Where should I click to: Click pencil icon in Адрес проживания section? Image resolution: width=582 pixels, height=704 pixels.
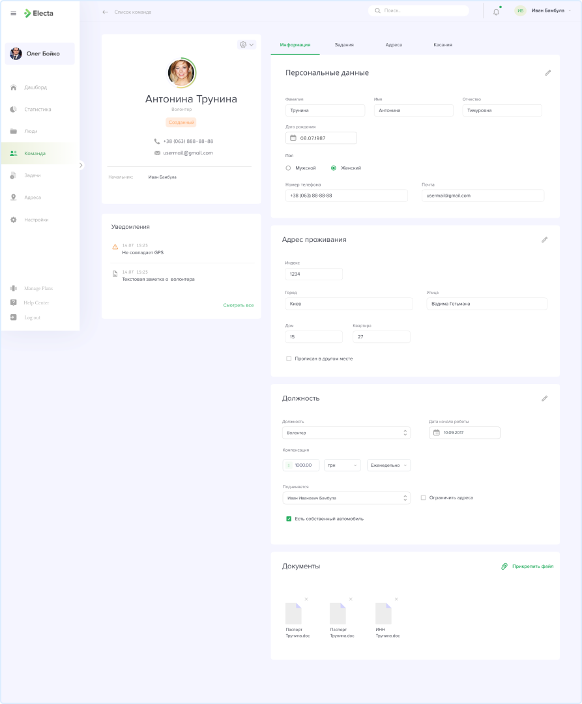pos(544,240)
